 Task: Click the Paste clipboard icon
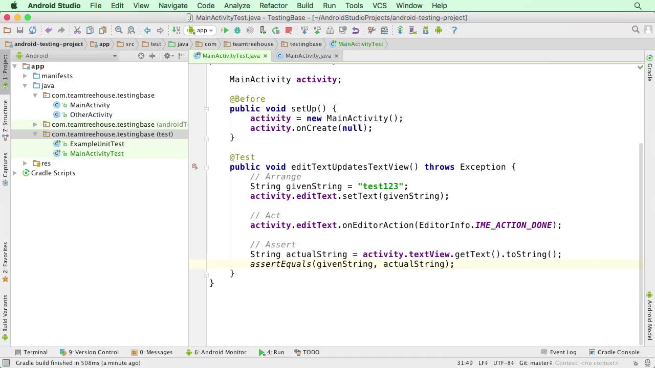point(103,30)
